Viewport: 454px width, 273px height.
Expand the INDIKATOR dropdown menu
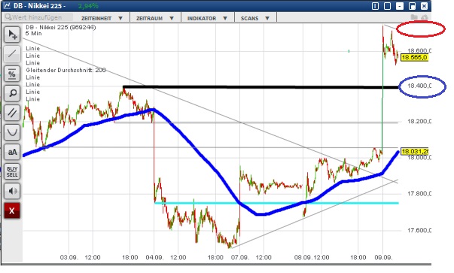pos(207,18)
